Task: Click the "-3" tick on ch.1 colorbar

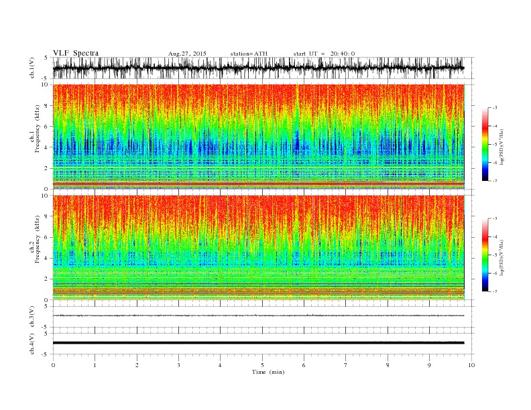Action: [495, 108]
